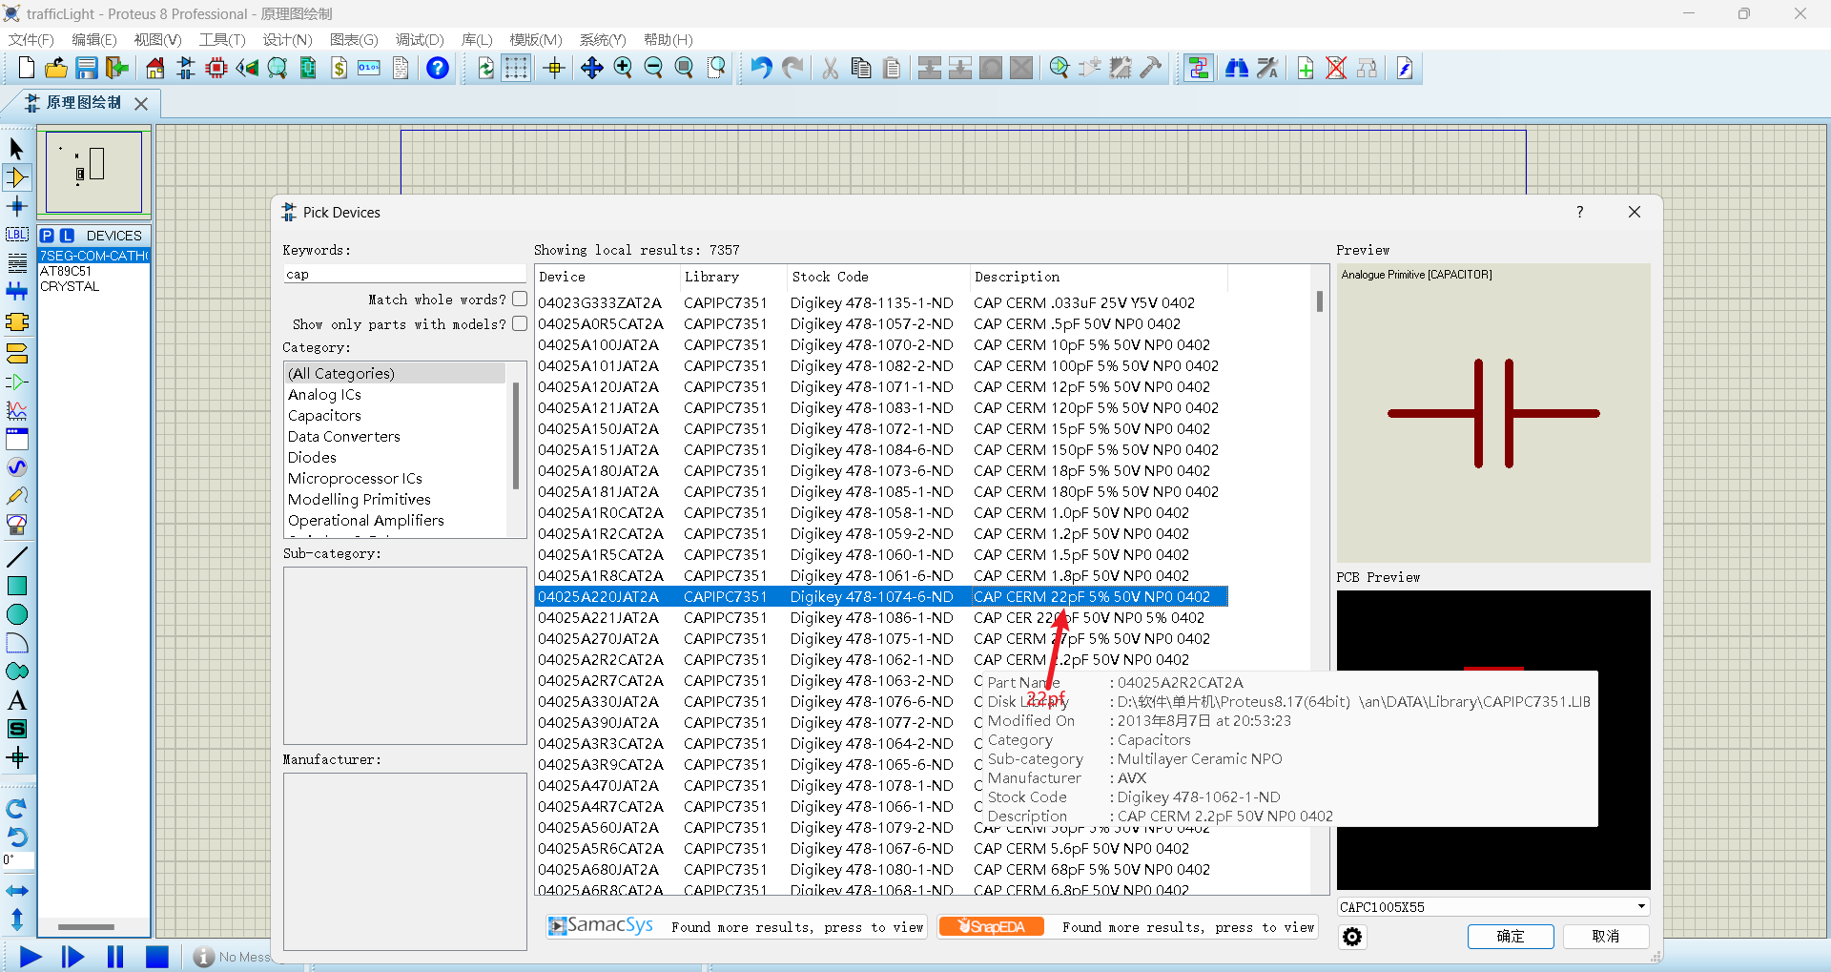
Task: Click the schematic overview thumbnail in main window
Action: tap(93, 172)
